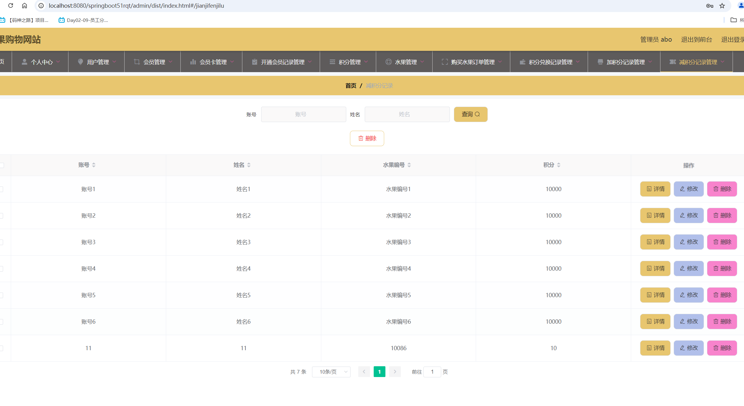
Task: Click the 姓名 search input field
Action: (407, 114)
